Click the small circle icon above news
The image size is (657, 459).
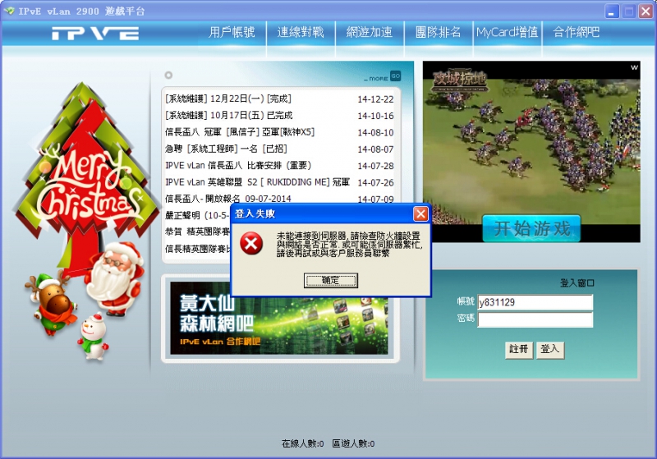168,75
